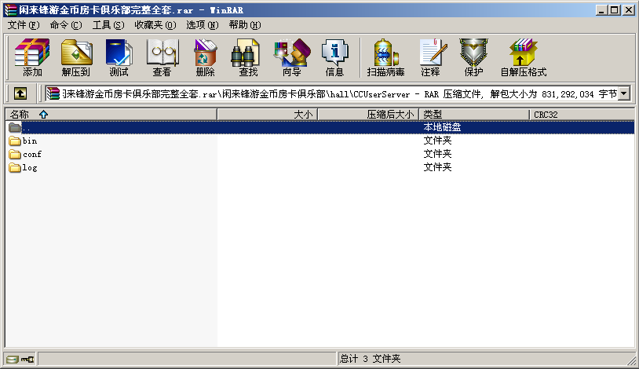
Task: Click the Extract To (解压到) icon
Action: [76, 57]
